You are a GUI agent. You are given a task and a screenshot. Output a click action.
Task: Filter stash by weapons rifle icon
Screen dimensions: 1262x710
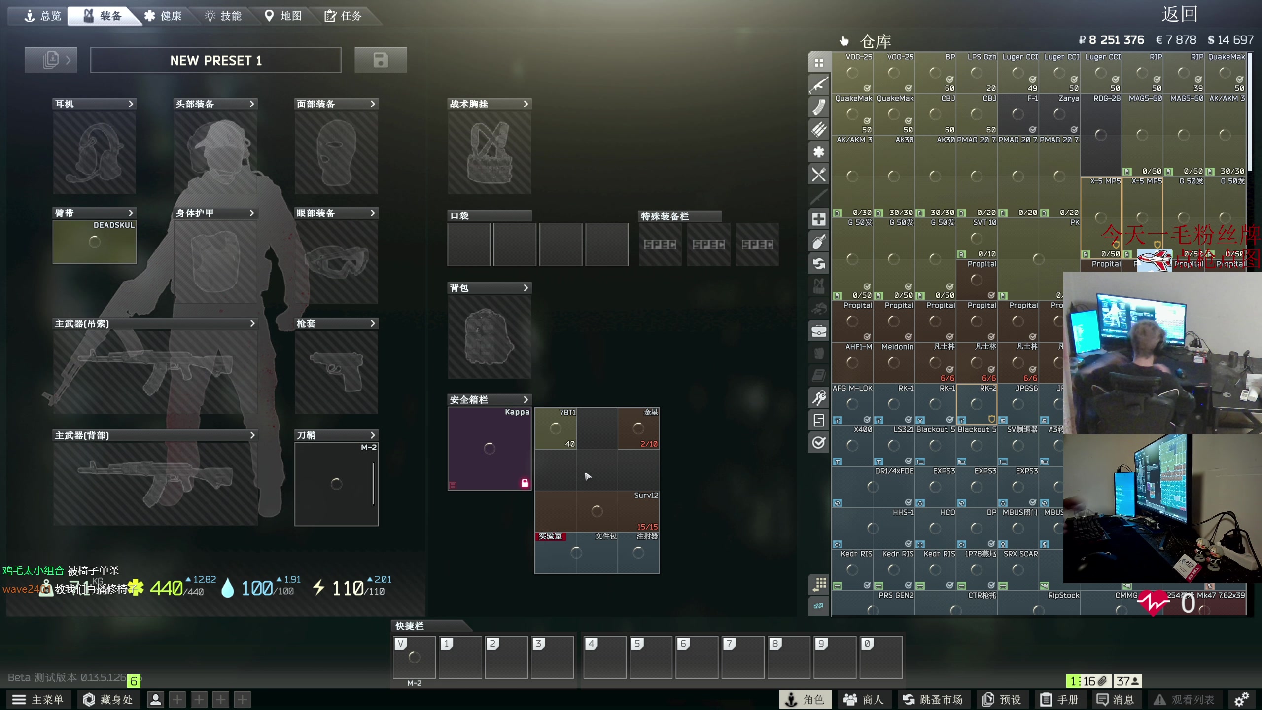tap(819, 85)
